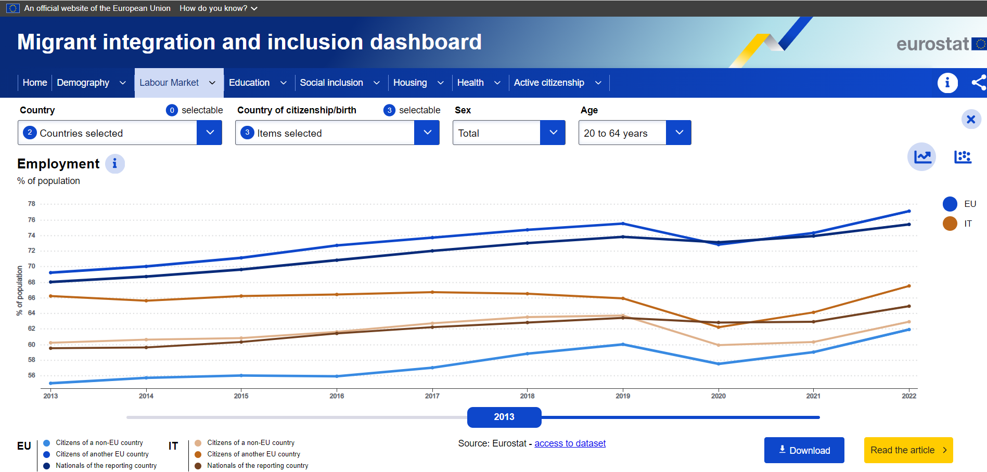Viewport: 987px width, 472px height.
Task: Click the share icon in navigation bar
Action: pos(978,83)
